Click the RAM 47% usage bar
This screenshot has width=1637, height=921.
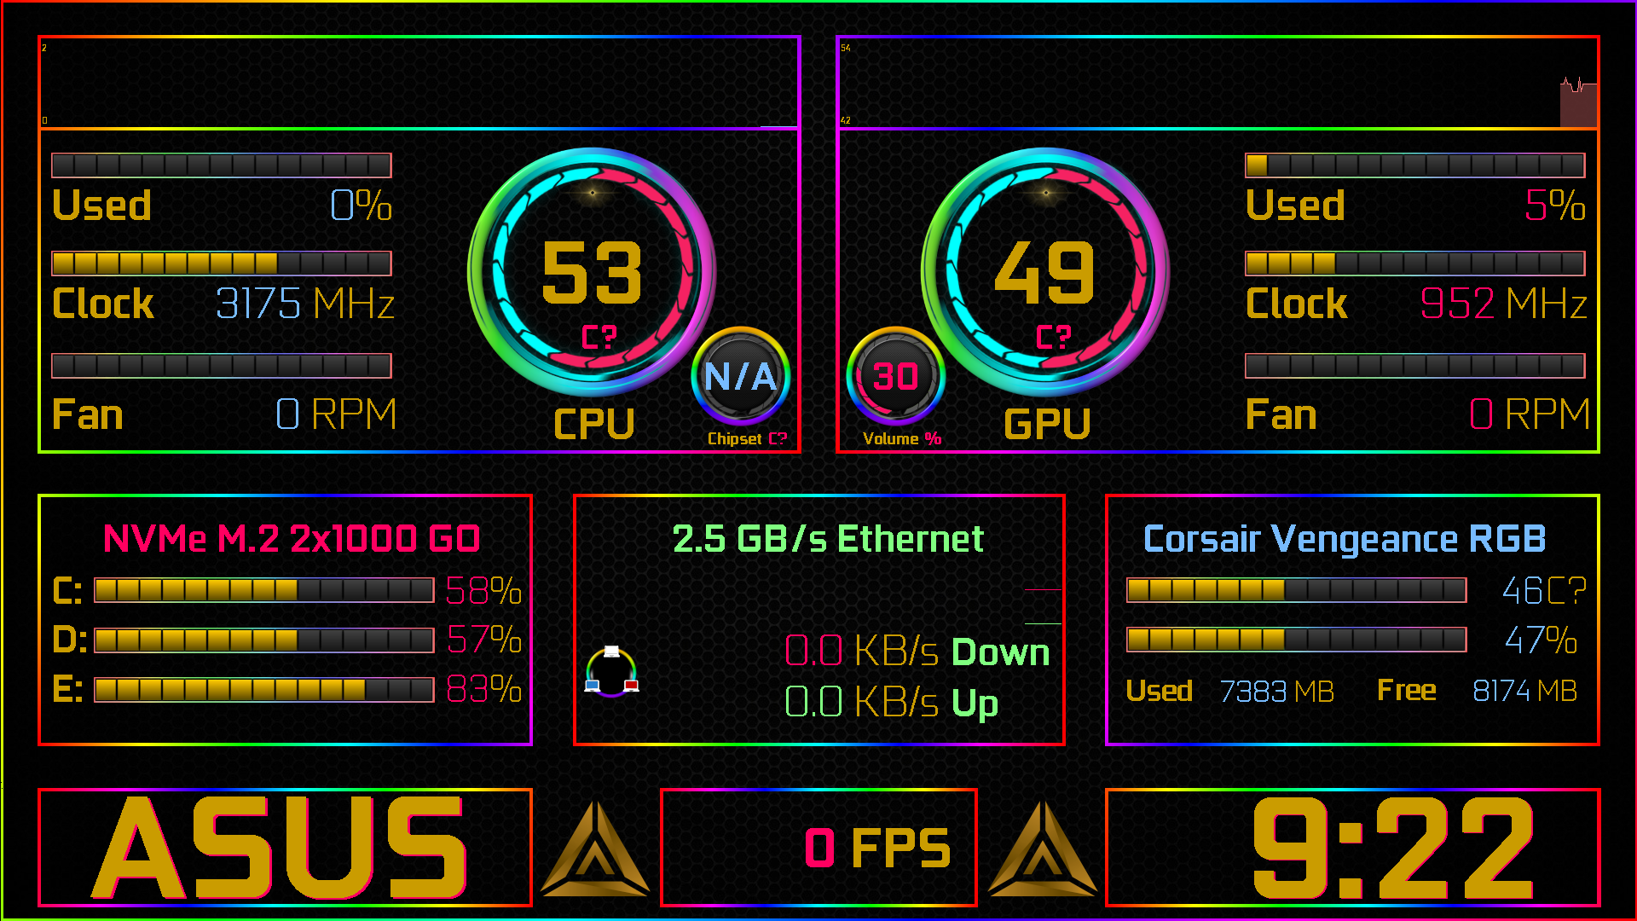tap(1297, 639)
